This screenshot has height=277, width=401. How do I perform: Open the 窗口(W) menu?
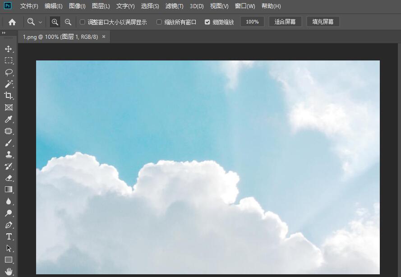point(245,6)
